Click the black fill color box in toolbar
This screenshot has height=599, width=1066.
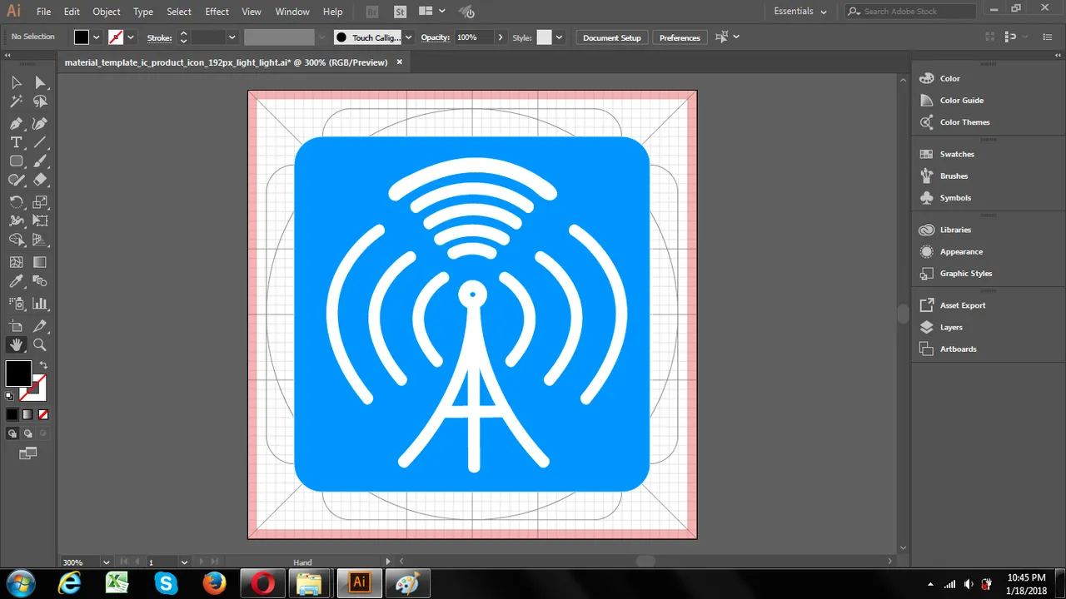(x=18, y=374)
